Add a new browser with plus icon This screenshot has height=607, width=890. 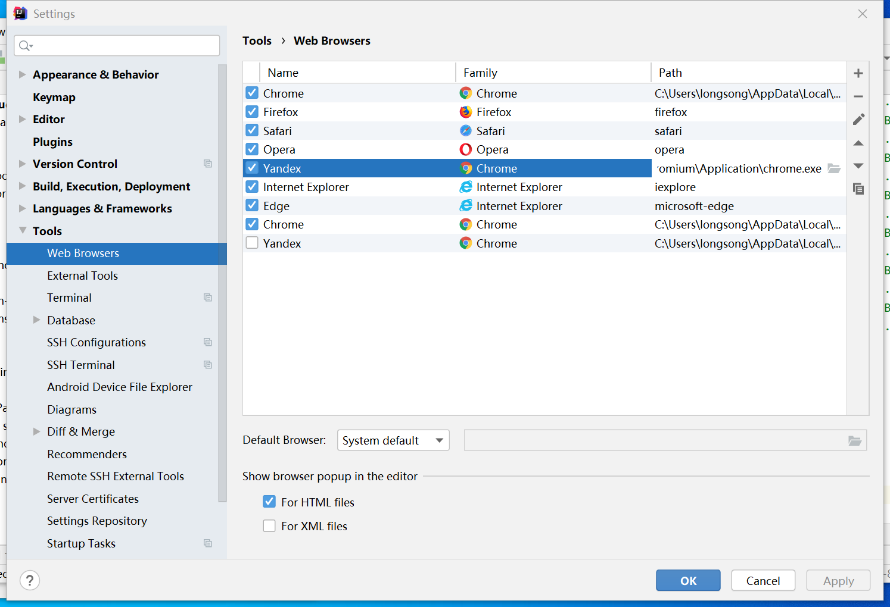coord(858,73)
